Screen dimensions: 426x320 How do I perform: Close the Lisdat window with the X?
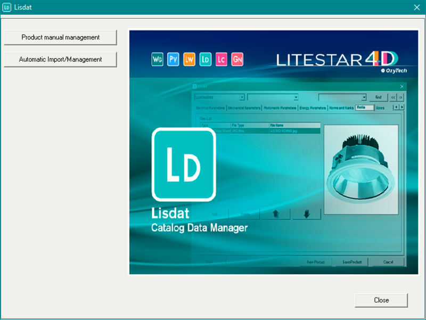417,7
